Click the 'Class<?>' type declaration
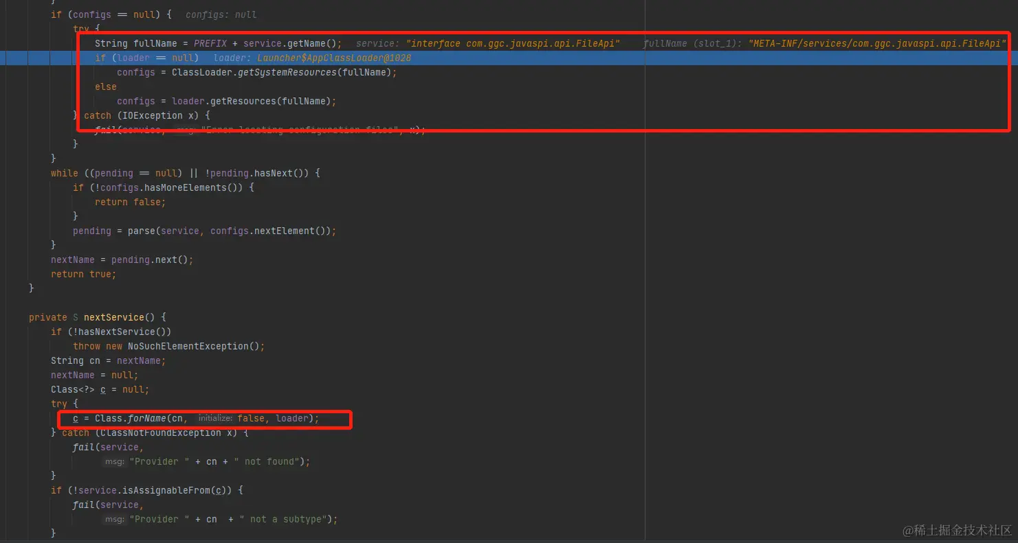Image resolution: width=1018 pixels, height=543 pixels. point(73,389)
